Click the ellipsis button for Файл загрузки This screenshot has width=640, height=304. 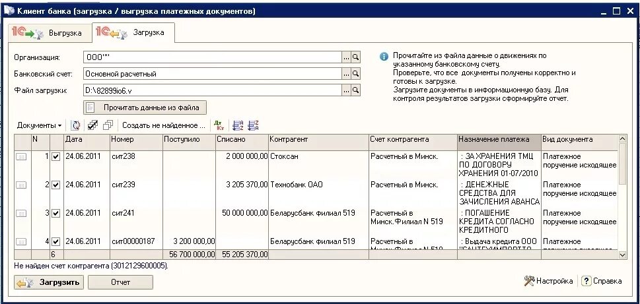[x=347, y=90]
